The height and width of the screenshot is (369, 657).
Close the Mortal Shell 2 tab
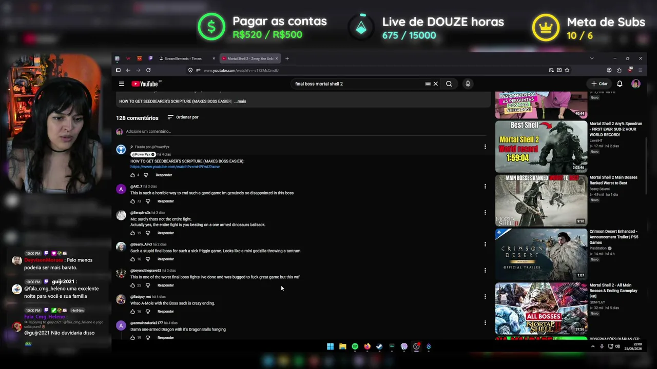[276, 58]
